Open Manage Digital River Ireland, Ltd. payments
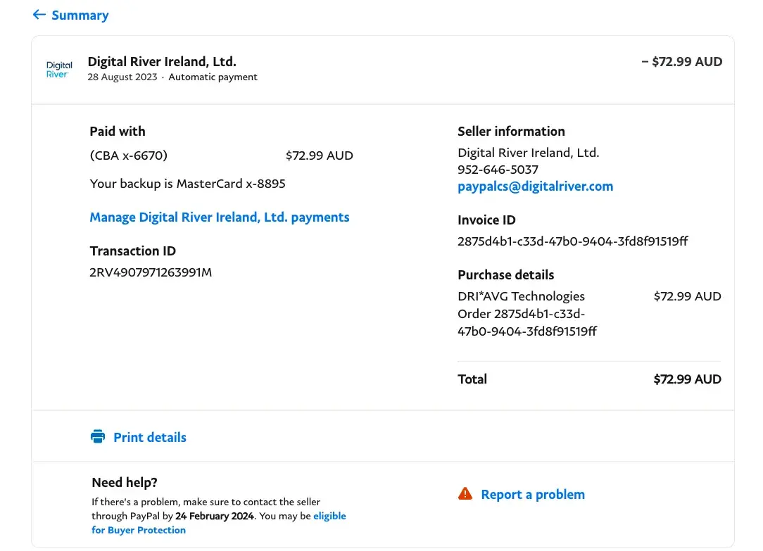 (219, 217)
